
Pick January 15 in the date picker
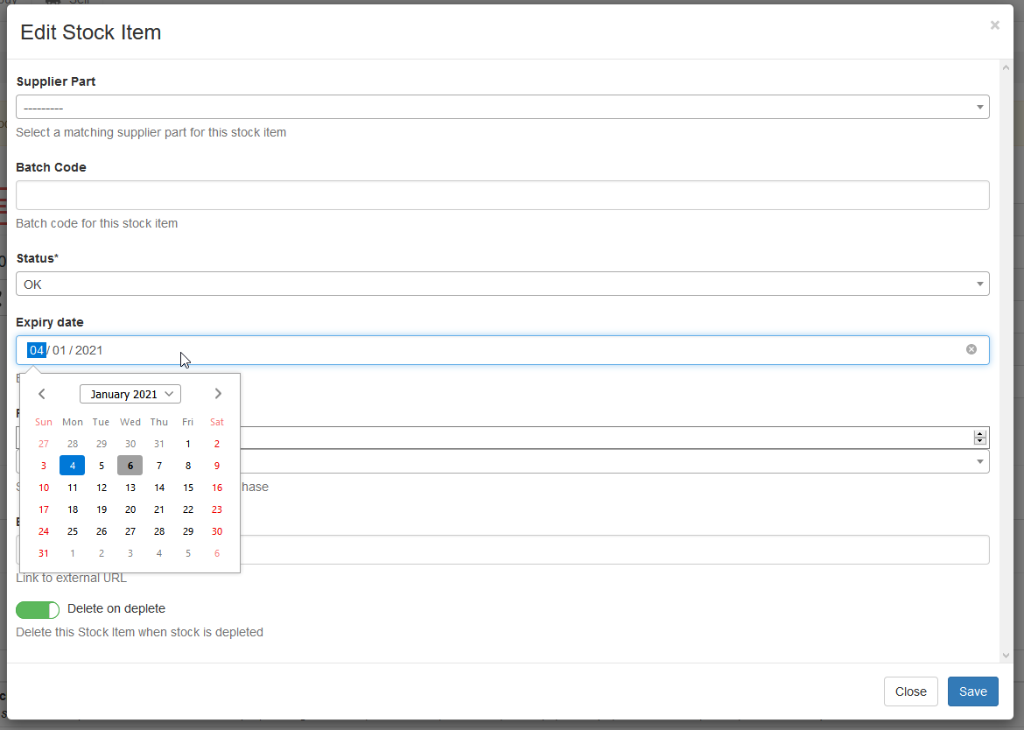187,488
